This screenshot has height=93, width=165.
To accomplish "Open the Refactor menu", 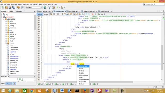I will [x=26, y=4].
